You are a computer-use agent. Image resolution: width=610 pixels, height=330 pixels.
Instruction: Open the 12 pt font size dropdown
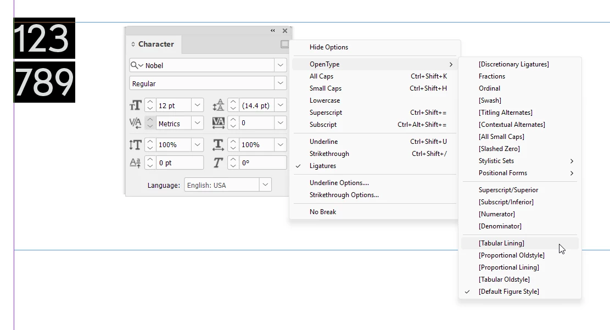click(x=197, y=105)
